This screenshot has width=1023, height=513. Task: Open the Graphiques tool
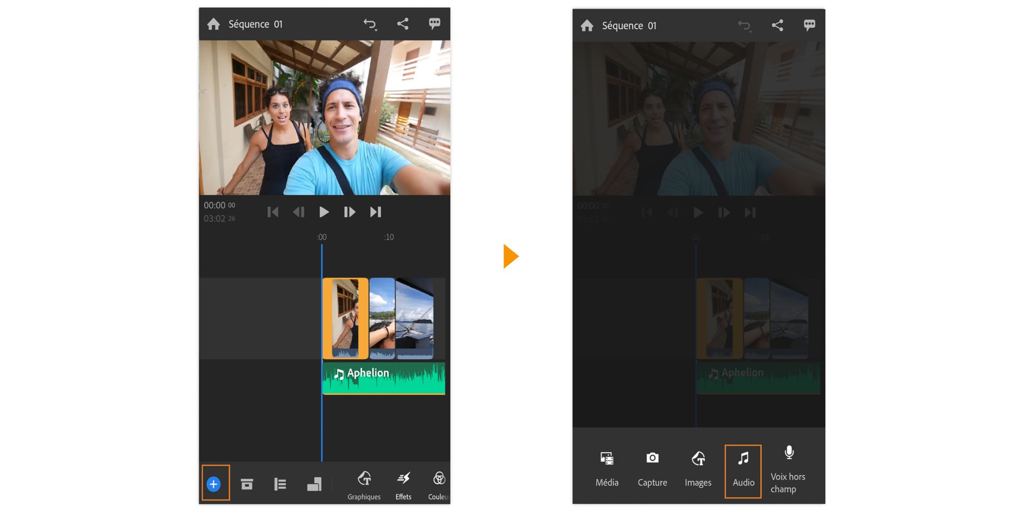(364, 485)
